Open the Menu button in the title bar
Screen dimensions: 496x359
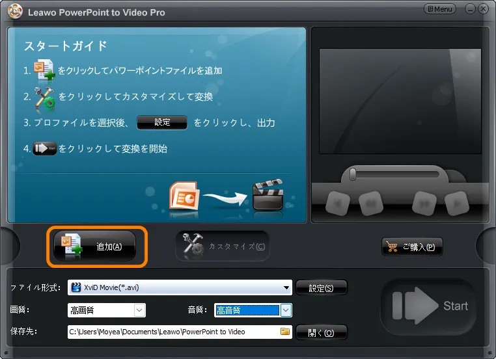(x=439, y=9)
